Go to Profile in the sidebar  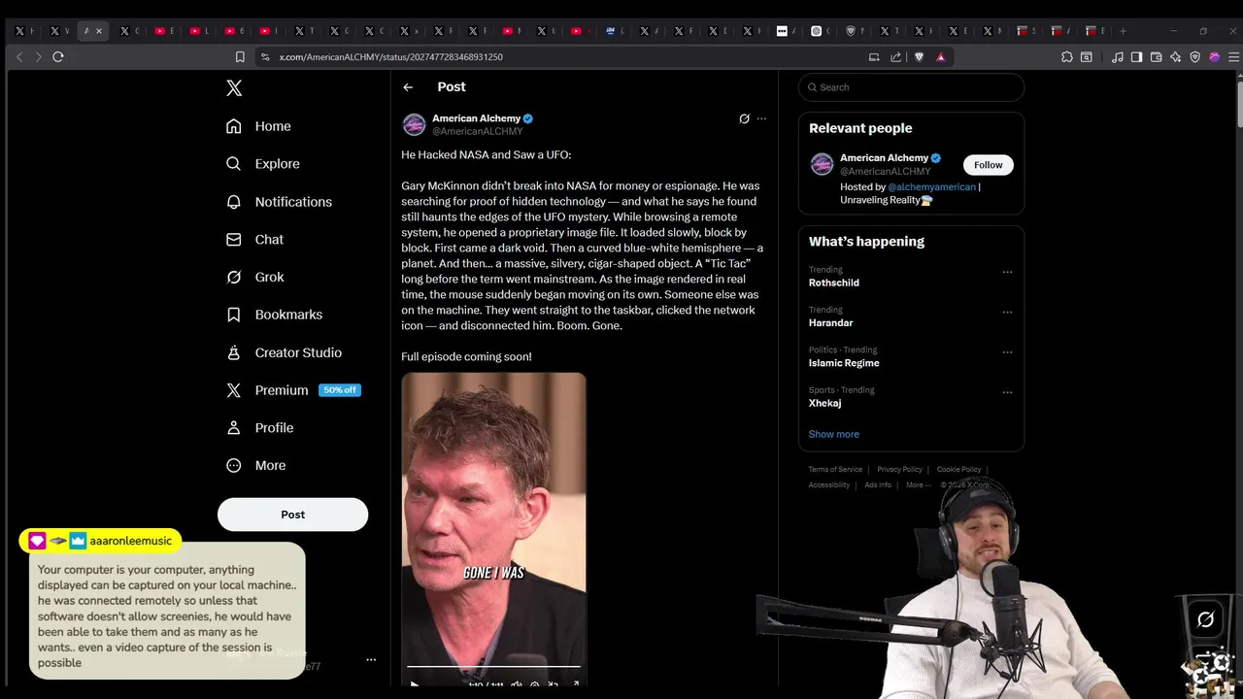pos(259,427)
